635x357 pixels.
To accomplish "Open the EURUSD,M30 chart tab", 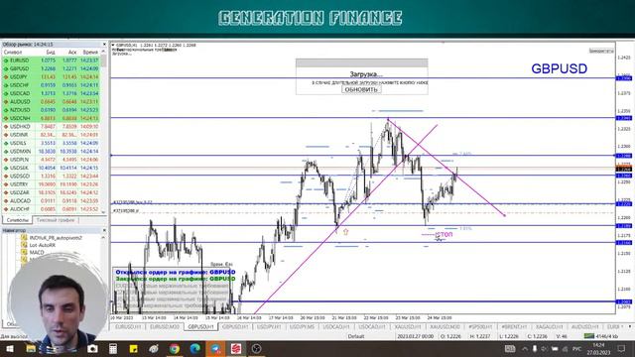I will click(164, 326).
